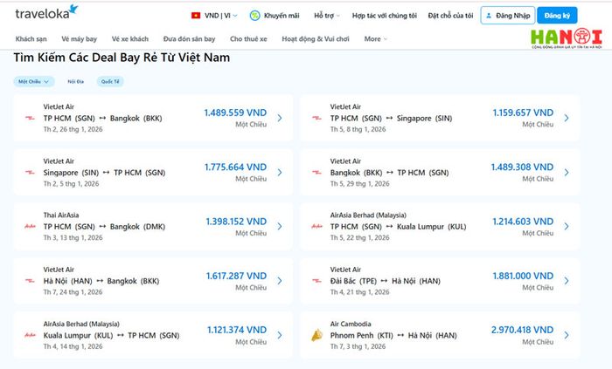Click price 2.970.418 VND

coord(522,330)
